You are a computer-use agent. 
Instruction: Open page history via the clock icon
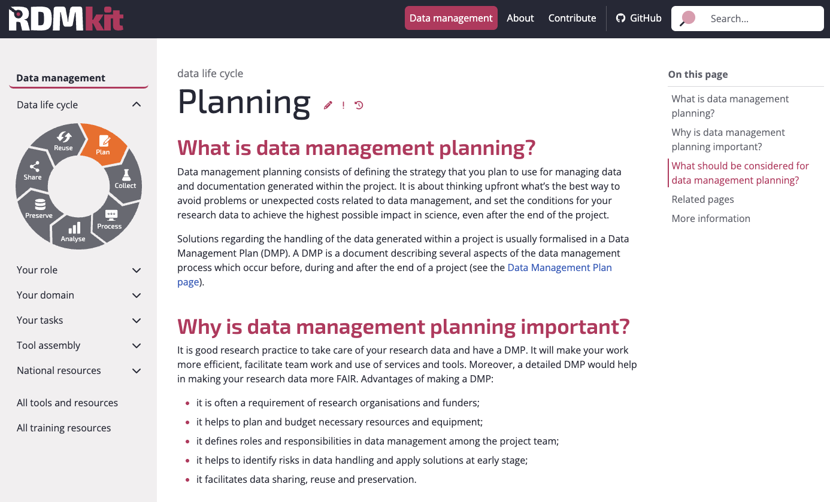coord(358,105)
